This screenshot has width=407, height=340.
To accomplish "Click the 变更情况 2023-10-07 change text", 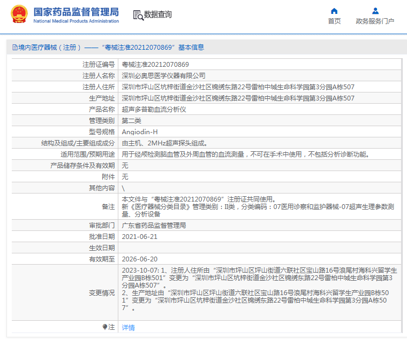I will [259, 289].
